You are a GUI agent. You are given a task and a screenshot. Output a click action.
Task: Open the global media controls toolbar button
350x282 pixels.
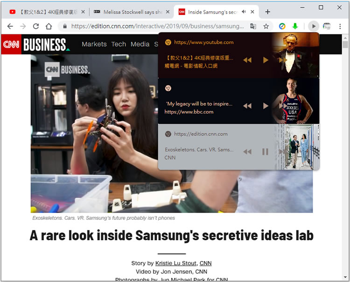coord(314,27)
